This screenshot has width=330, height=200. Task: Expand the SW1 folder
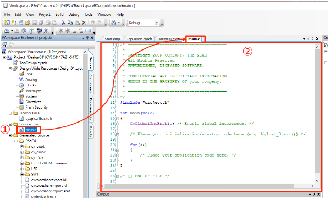point(22,174)
